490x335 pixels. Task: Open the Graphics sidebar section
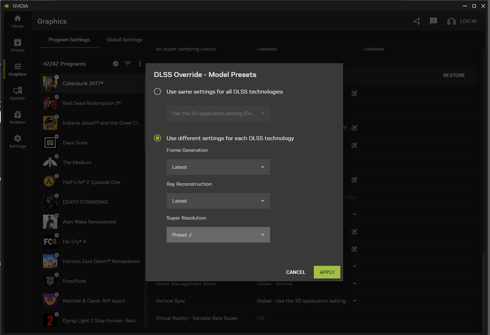click(x=17, y=70)
